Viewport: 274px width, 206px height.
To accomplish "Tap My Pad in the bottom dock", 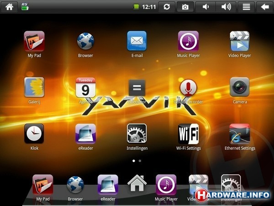I will tap(43, 185).
